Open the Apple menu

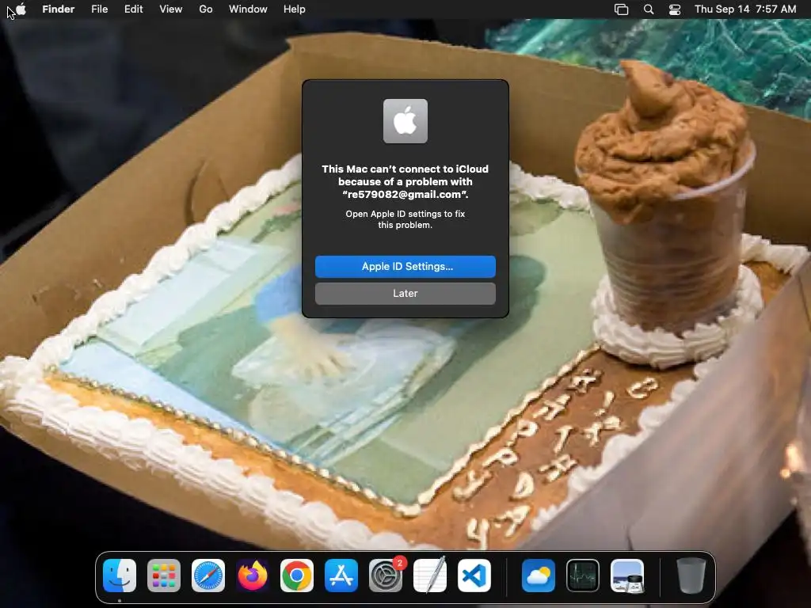(21, 9)
